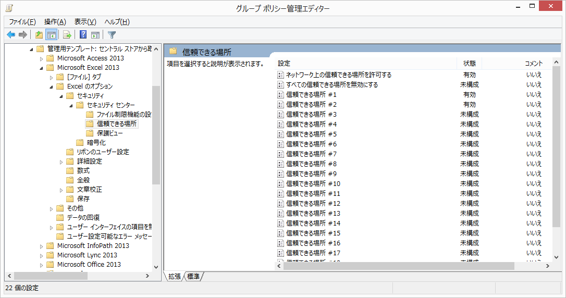Click the folder icon of 保護ビュー

[x=90, y=133]
